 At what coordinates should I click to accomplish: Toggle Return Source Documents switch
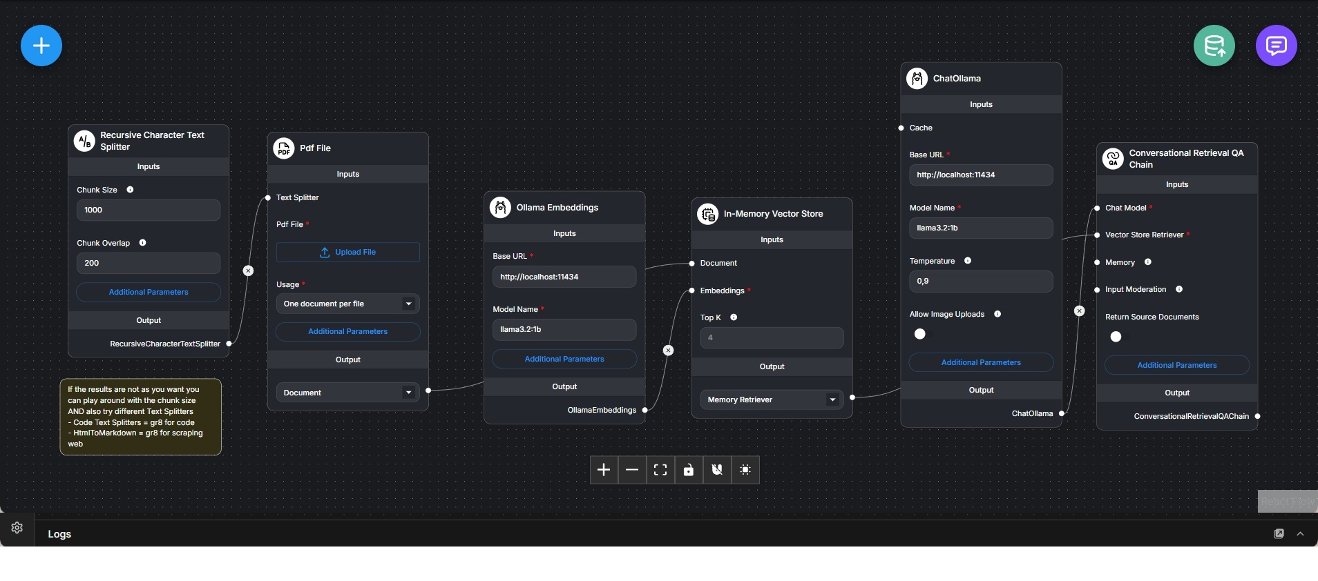[x=1119, y=337]
